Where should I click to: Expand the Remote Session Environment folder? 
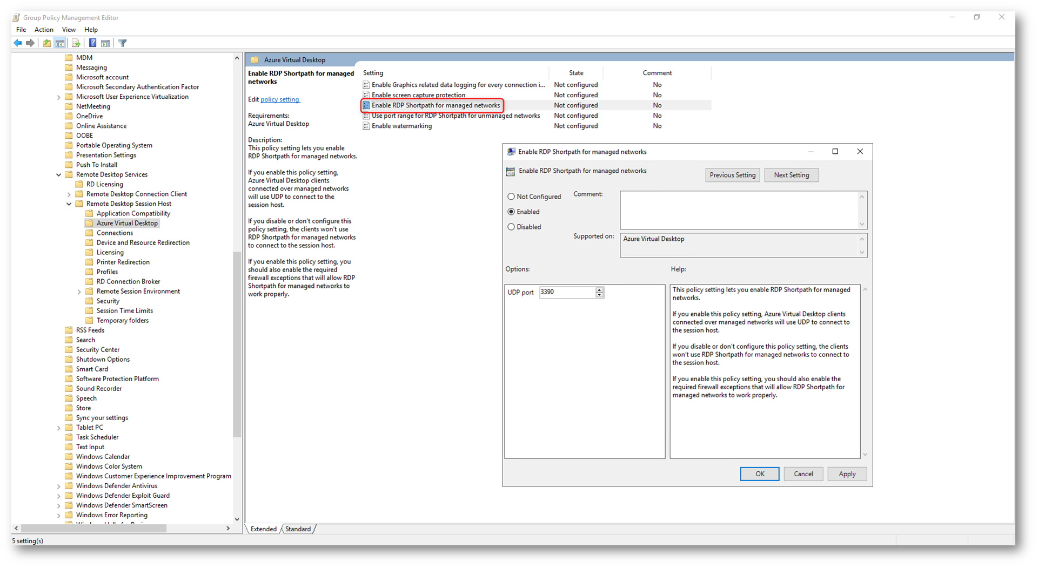tap(79, 292)
